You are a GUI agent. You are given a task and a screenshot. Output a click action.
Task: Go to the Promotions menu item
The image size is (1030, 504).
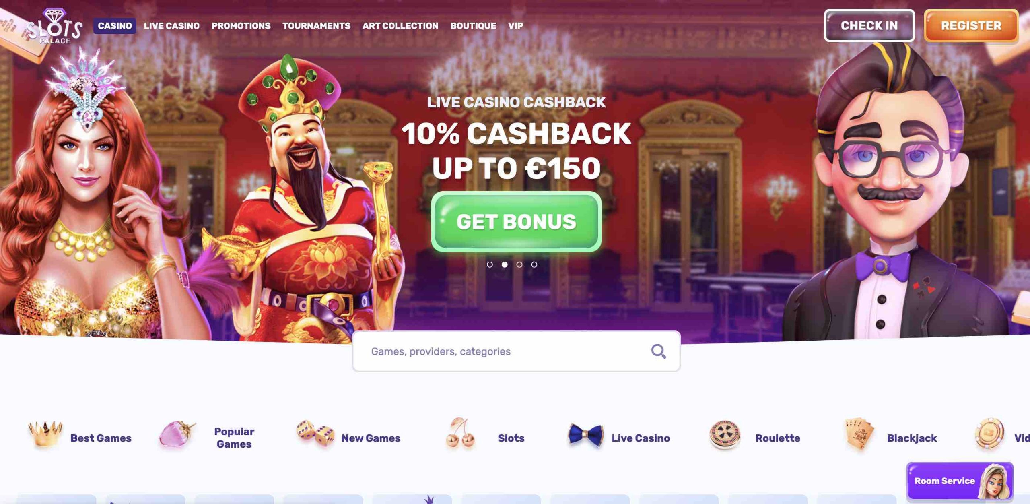(241, 26)
